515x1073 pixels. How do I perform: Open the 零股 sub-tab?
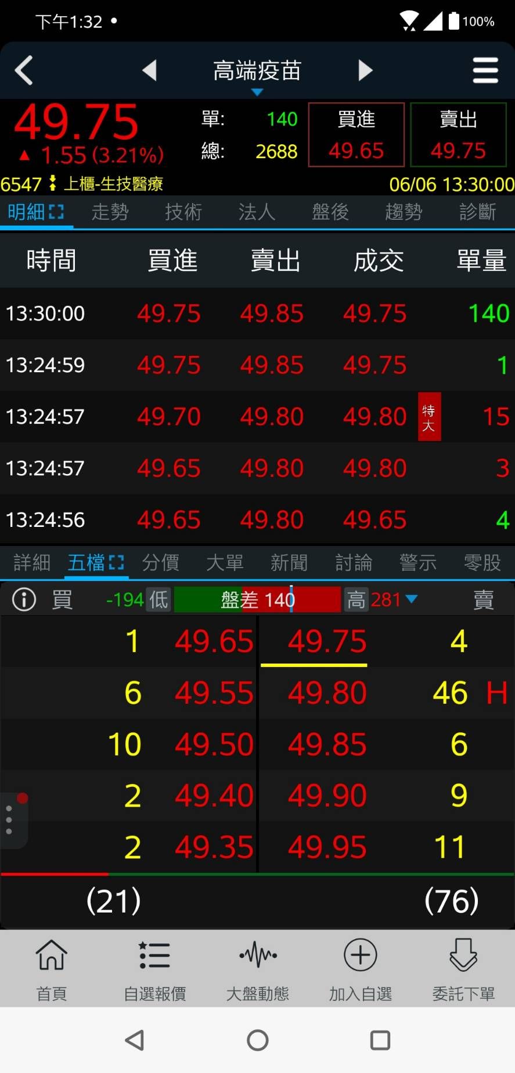tap(482, 562)
